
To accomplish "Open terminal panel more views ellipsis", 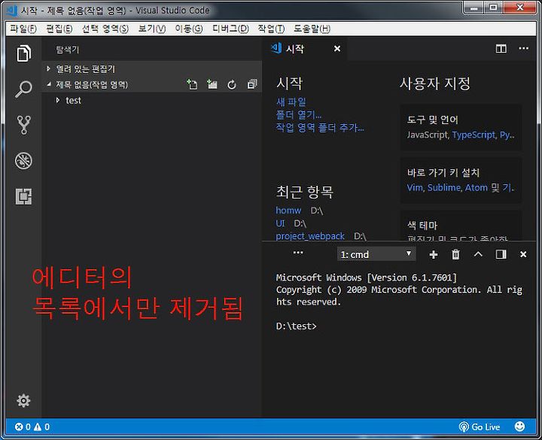I will coord(298,253).
